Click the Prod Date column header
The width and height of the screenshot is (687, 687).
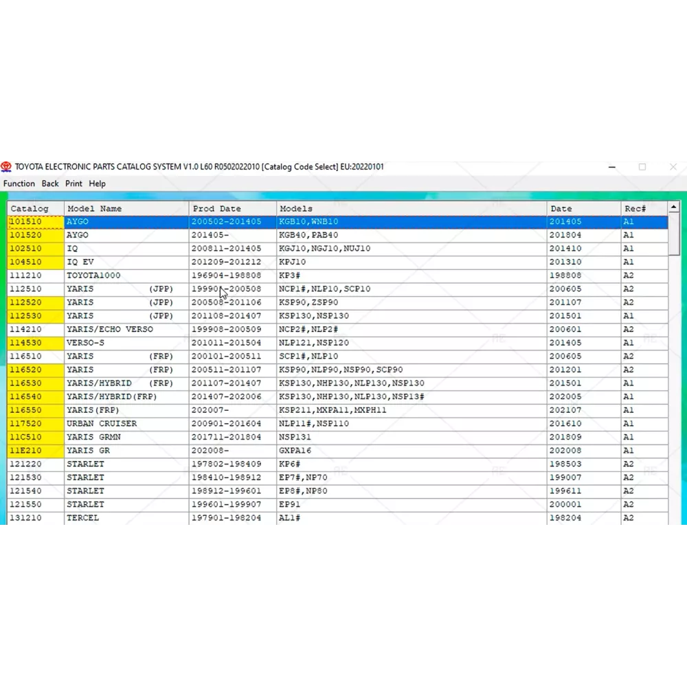tap(233, 208)
